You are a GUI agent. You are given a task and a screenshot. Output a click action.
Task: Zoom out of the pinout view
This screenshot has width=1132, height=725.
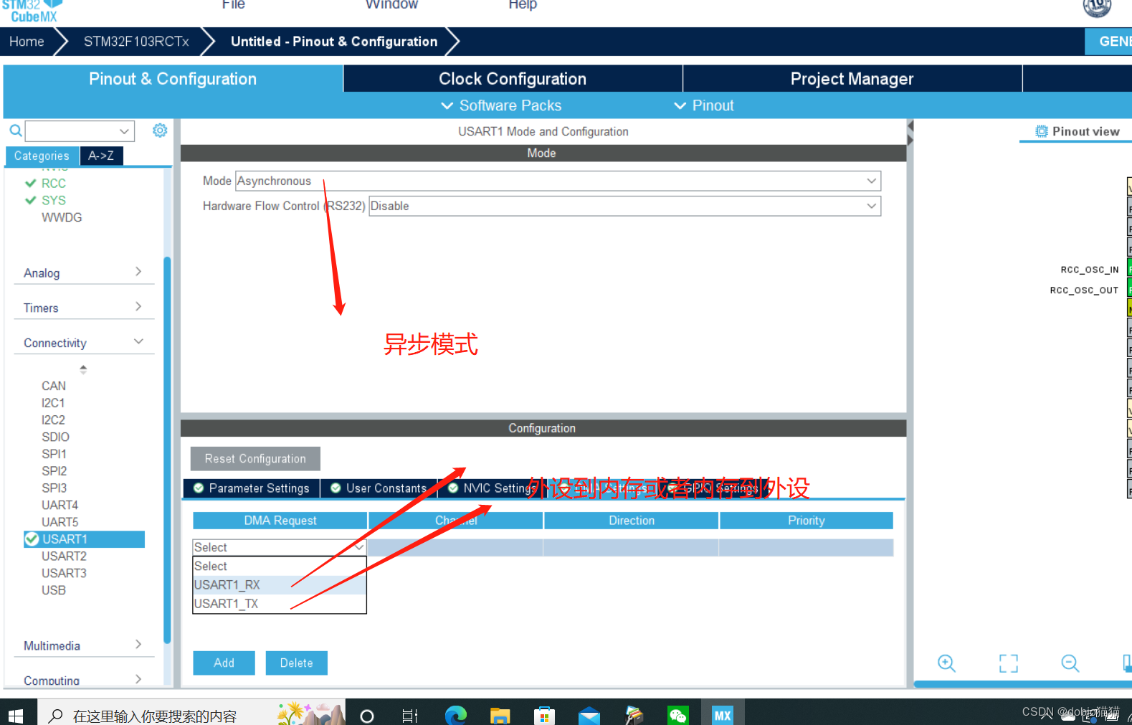(1070, 663)
